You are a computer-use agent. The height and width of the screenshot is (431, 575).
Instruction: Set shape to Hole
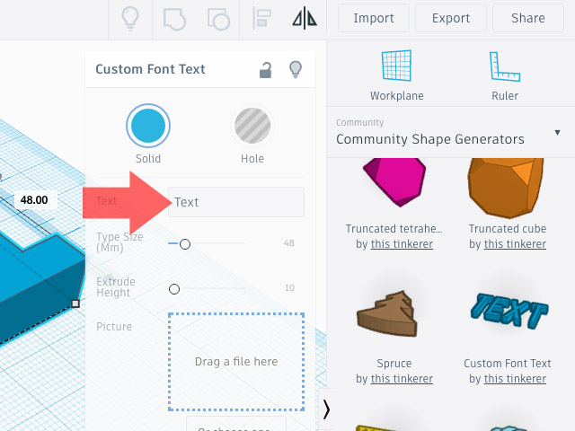pos(252,127)
